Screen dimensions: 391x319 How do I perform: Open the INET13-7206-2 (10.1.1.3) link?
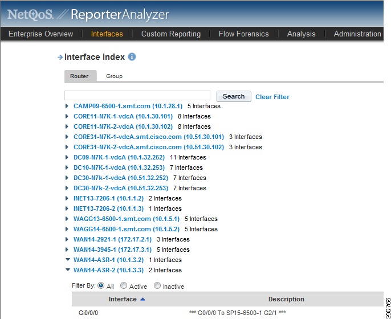(108, 208)
